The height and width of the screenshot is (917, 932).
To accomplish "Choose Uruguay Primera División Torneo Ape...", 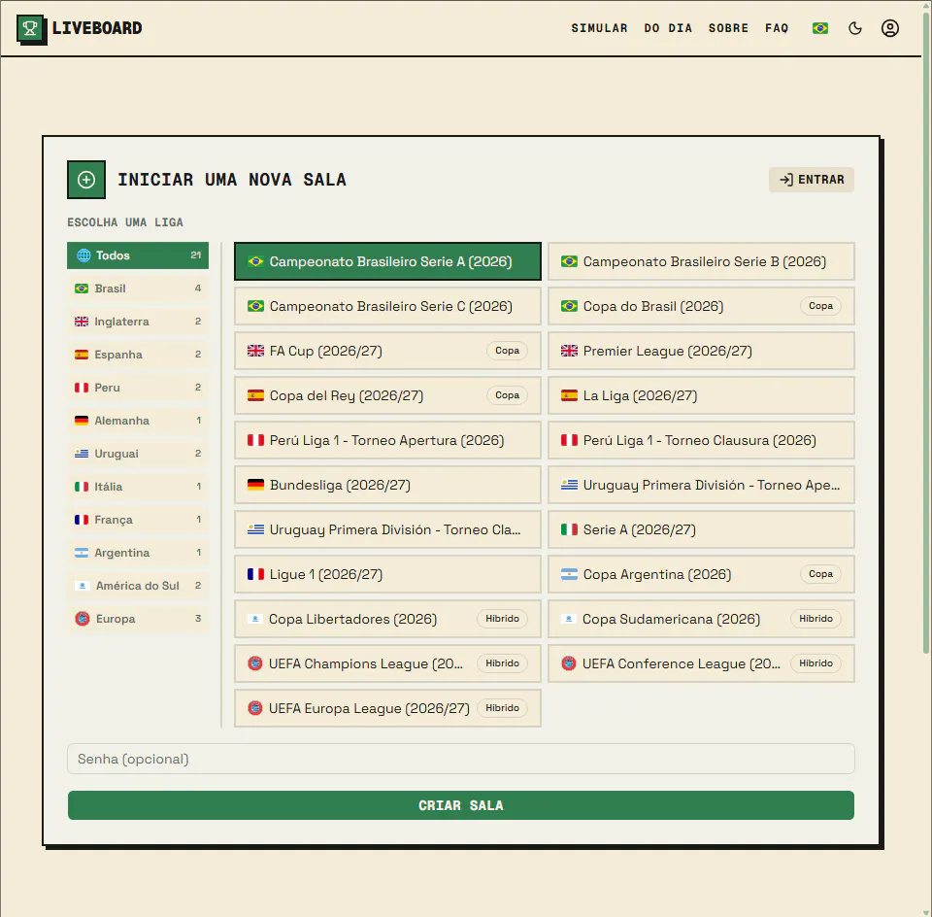I will point(701,485).
